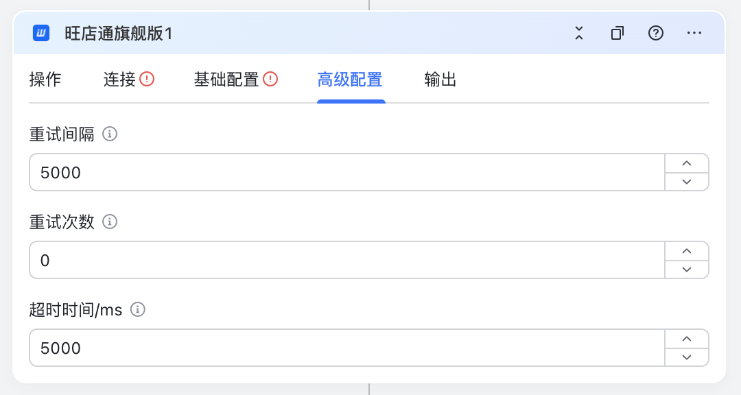This screenshot has height=395, width=741.
Task: Click the info icon beside 超时时间/ms
Action: pos(137,309)
